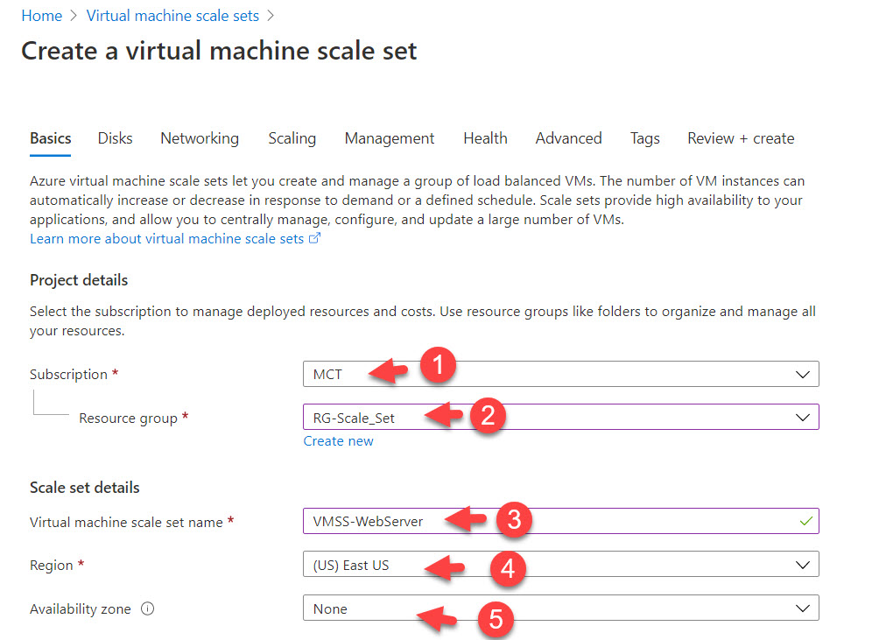Click the external link icon beside Learn more
The width and height of the screenshot is (879, 640).
coord(315,239)
